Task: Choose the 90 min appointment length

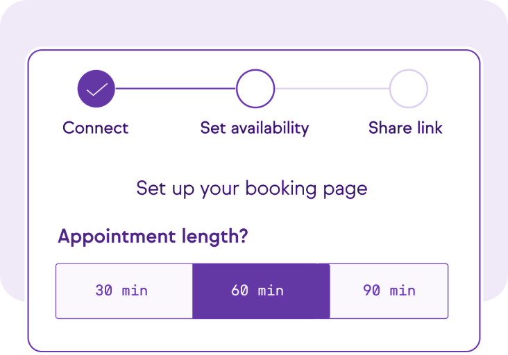Action: 389,291
